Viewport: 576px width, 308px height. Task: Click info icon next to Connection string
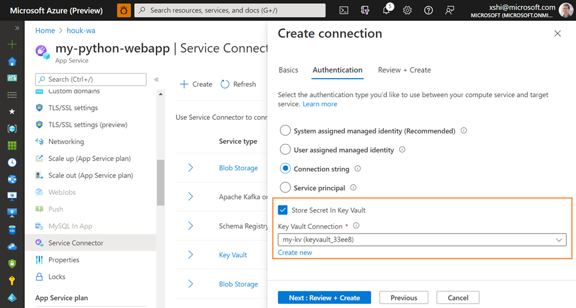[358, 169]
